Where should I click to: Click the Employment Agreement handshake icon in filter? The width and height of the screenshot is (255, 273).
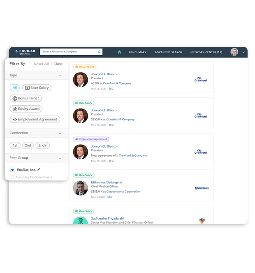pos(15,119)
